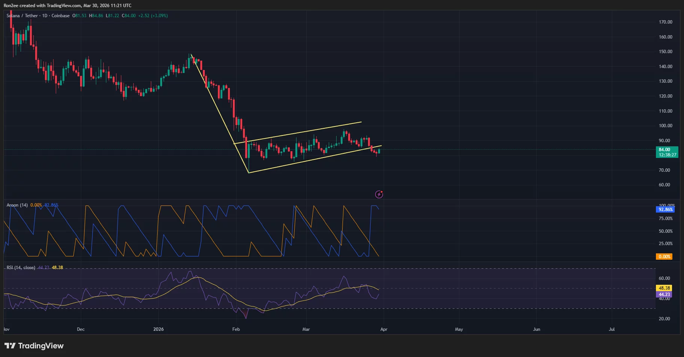
Task: Click the 'Coinbase' exchange label in the legend
Action: tap(61, 16)
